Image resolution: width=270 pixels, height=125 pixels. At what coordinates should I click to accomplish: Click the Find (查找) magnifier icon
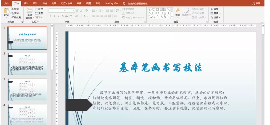pos(212,9)
